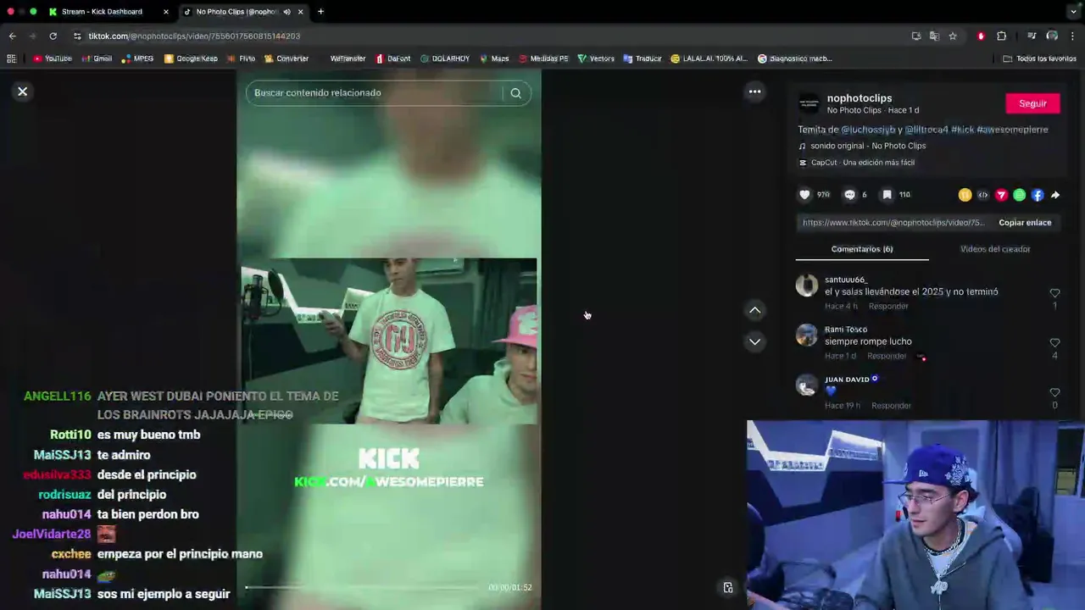
Task: Open the Todos los favoritos folder
Action: [1039, 58]
